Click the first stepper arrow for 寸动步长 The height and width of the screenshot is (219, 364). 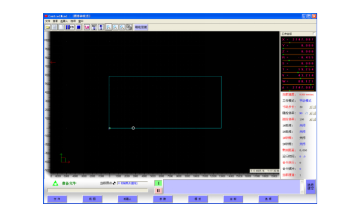[x=311, y=107]
